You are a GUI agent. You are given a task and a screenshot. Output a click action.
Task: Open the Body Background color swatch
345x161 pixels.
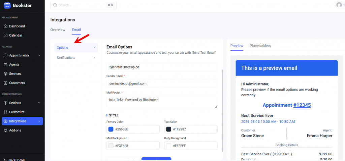168,146
